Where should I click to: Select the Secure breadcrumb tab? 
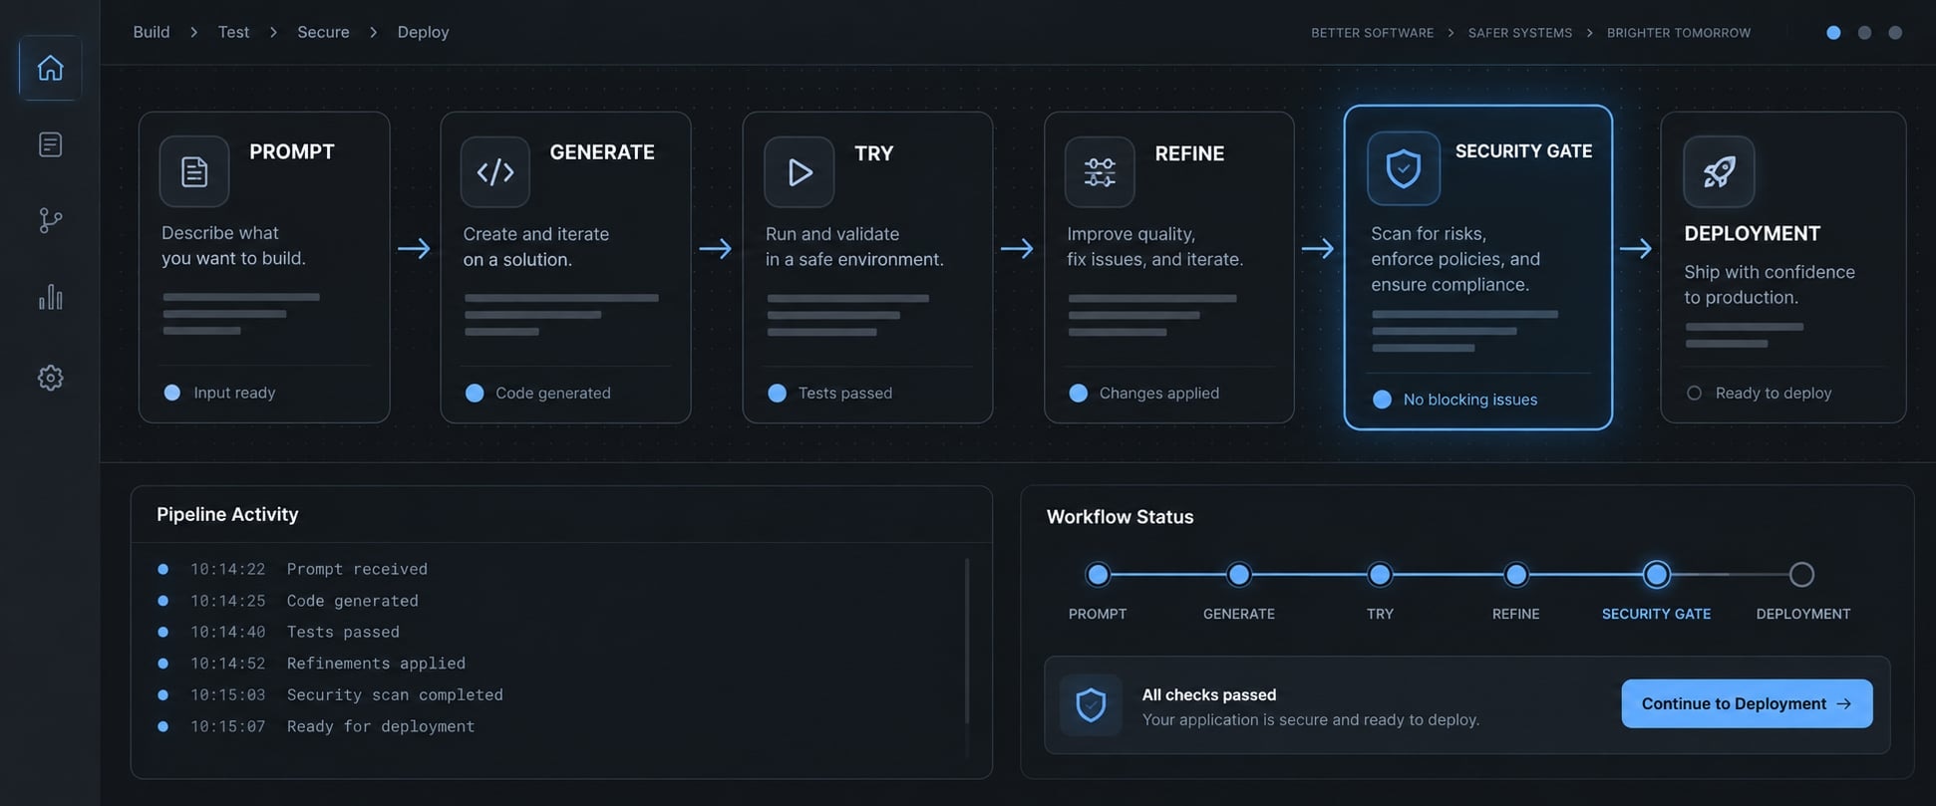coord(323,32)
